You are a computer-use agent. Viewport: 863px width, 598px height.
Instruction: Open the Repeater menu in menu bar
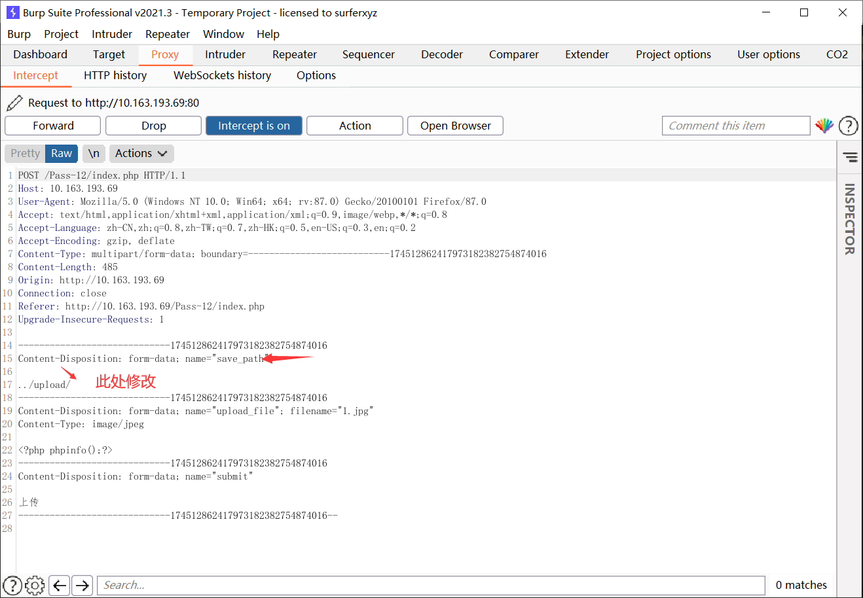pos(168,34)
